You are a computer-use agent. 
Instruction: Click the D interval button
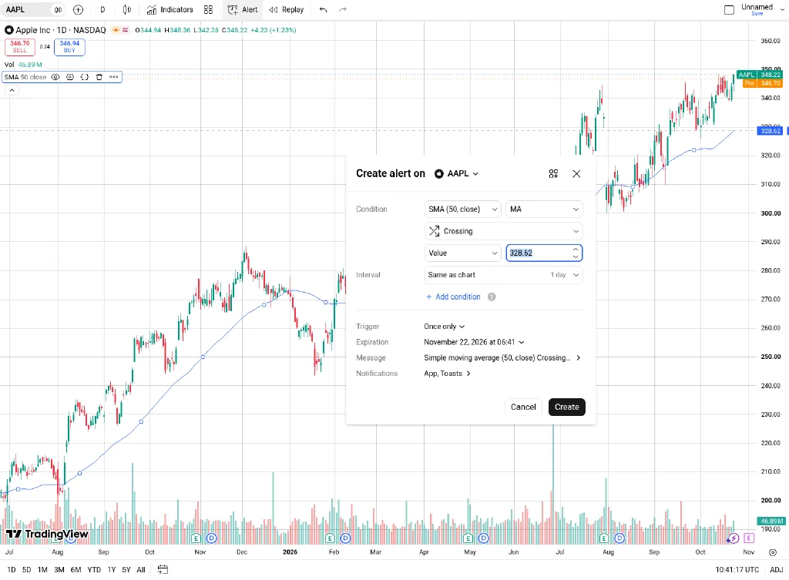tap(102, 9)
